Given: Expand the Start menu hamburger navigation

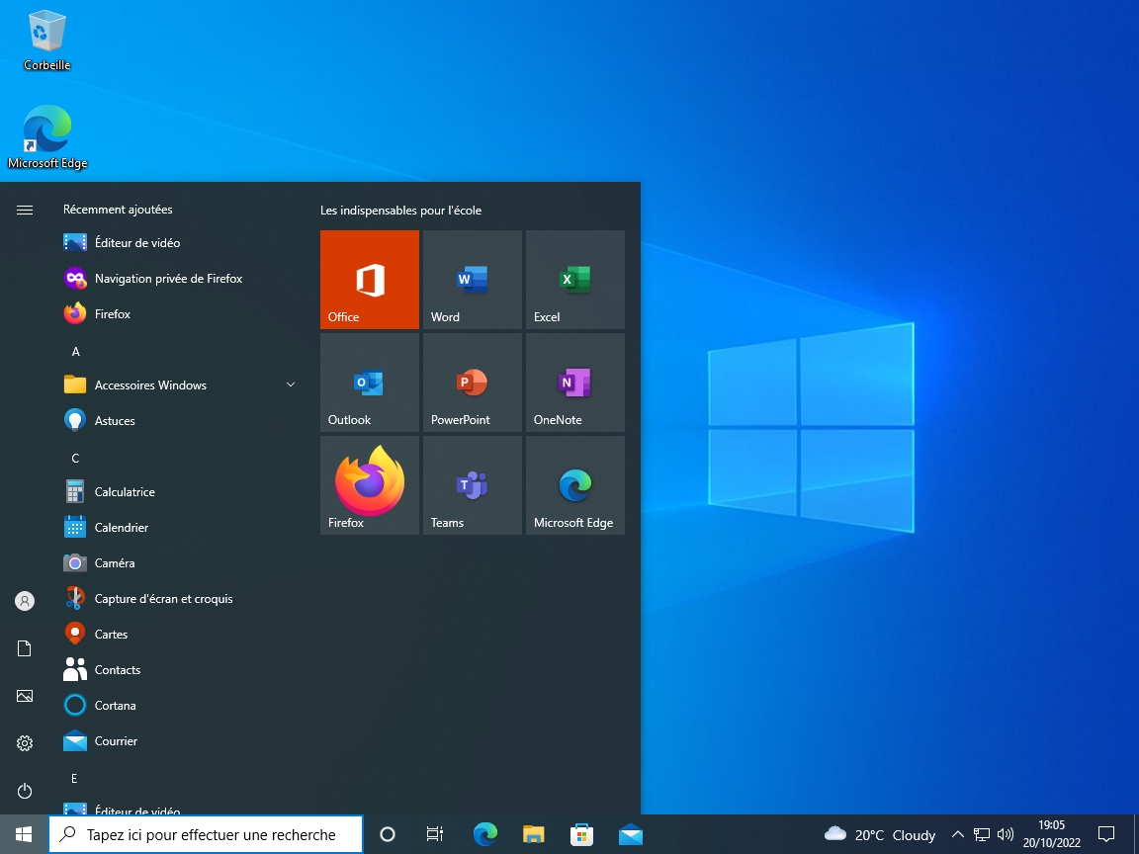Looking at the screenshot, I should point(25,210).
